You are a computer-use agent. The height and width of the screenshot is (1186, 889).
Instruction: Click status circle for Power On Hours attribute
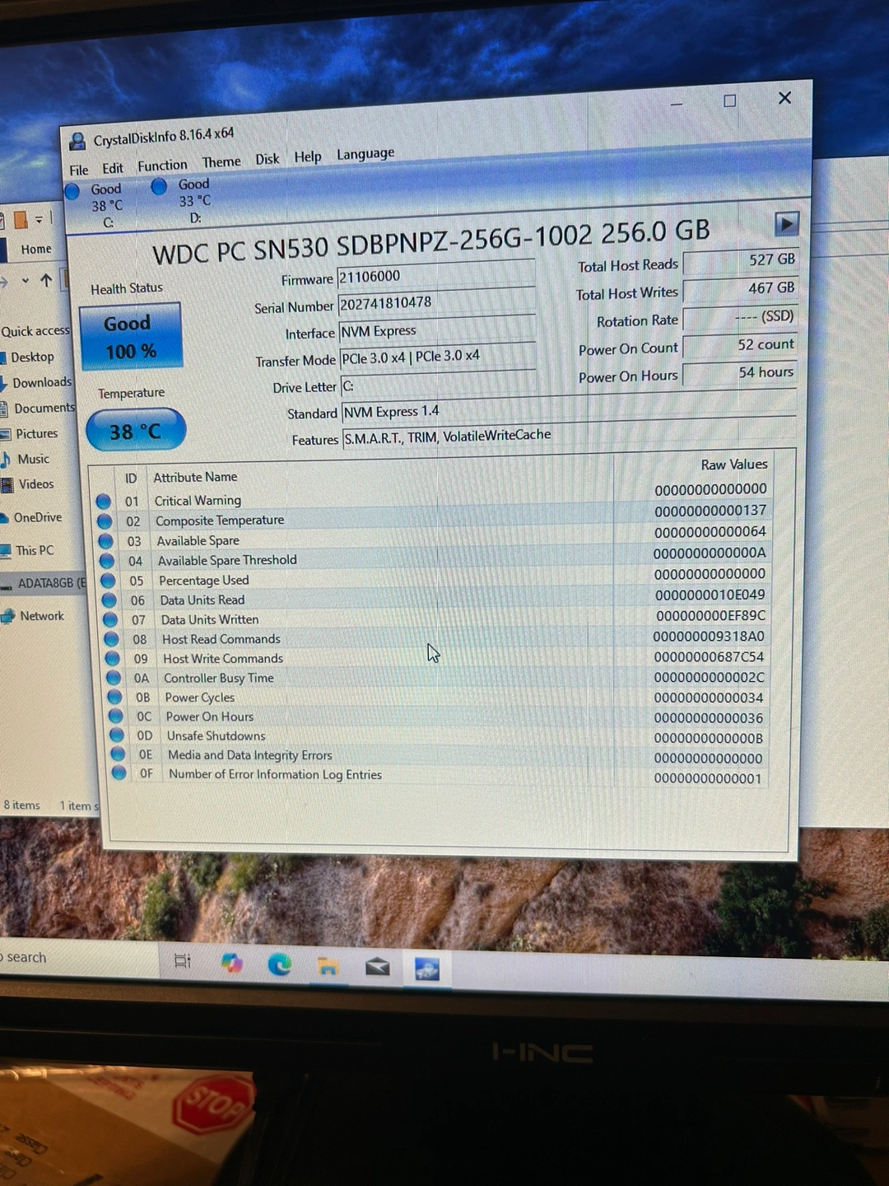tap(115, 717)
